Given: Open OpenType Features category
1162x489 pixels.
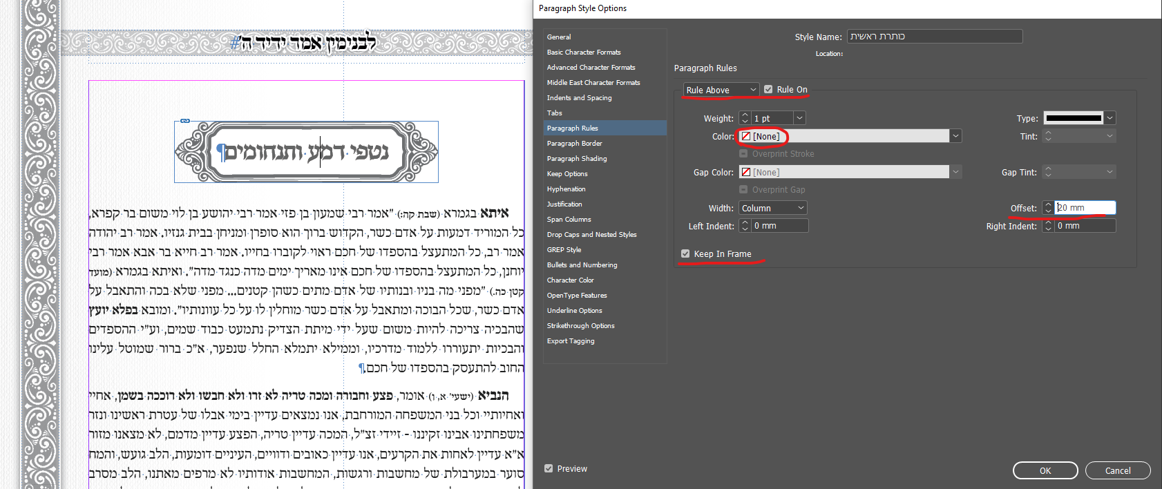Looking at the screenshot, I should pos(577,295).
